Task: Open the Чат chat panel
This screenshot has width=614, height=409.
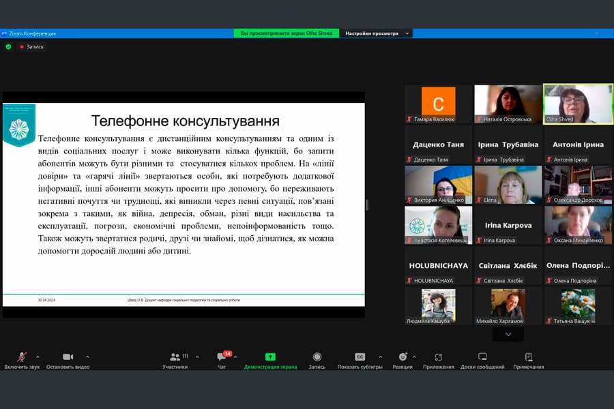Action: [x=222, y=357]
